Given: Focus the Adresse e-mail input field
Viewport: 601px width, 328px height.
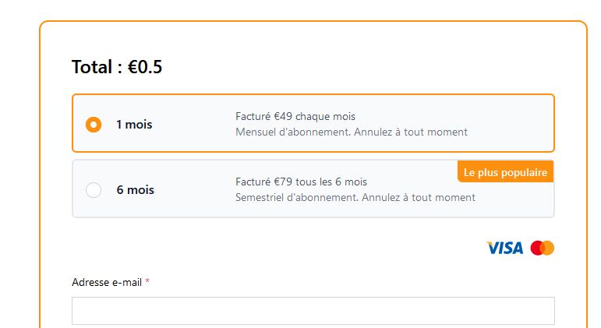Looking at the screenshot, I should coord(313,311).
